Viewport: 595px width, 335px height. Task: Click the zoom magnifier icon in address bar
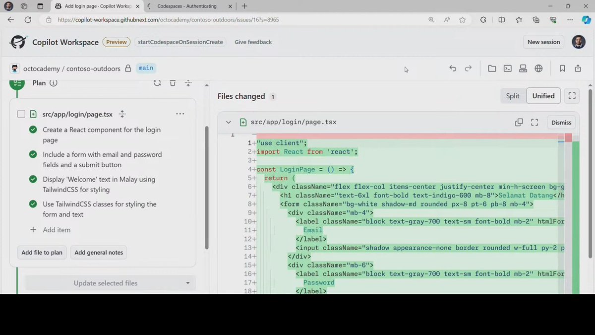tap(431, 20)
